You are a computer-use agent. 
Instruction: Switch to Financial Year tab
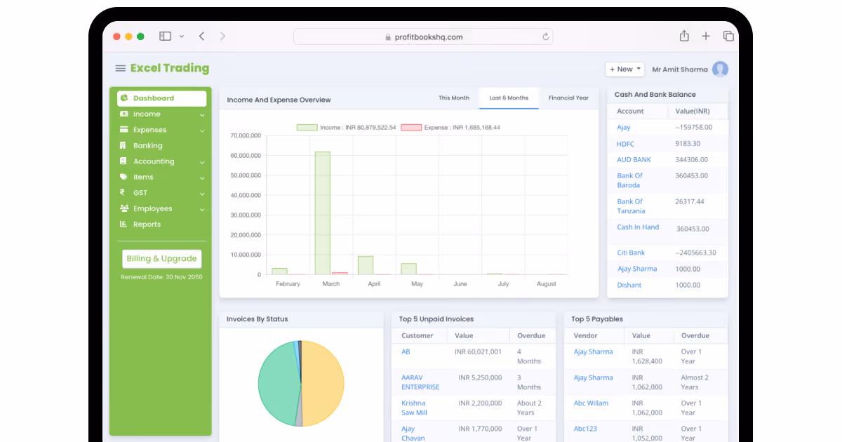pyautogui.click(x=568, y=98)
